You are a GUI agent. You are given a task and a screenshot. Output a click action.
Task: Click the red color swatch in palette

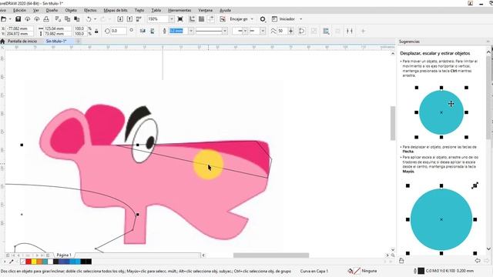point(29,262)
